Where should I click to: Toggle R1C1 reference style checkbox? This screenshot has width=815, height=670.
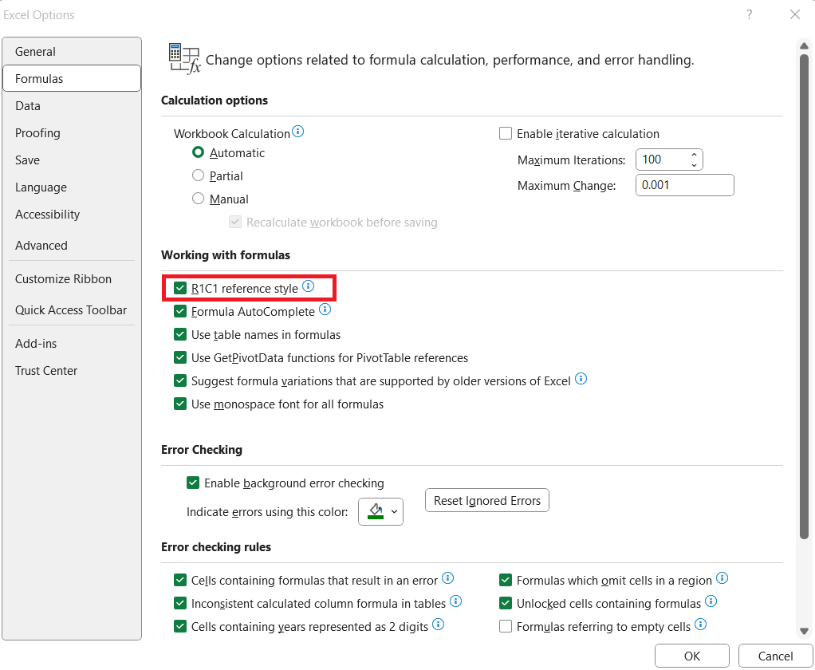[x=180, y=289]
